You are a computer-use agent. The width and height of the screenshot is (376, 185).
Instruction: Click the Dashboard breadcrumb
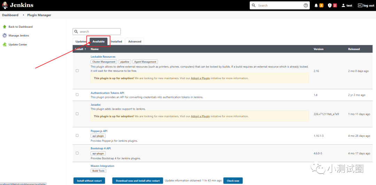coord(10,15)
